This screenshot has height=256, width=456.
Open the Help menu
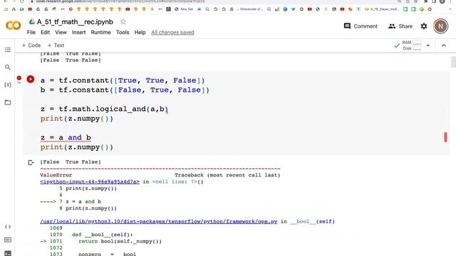tap(140, 32)
